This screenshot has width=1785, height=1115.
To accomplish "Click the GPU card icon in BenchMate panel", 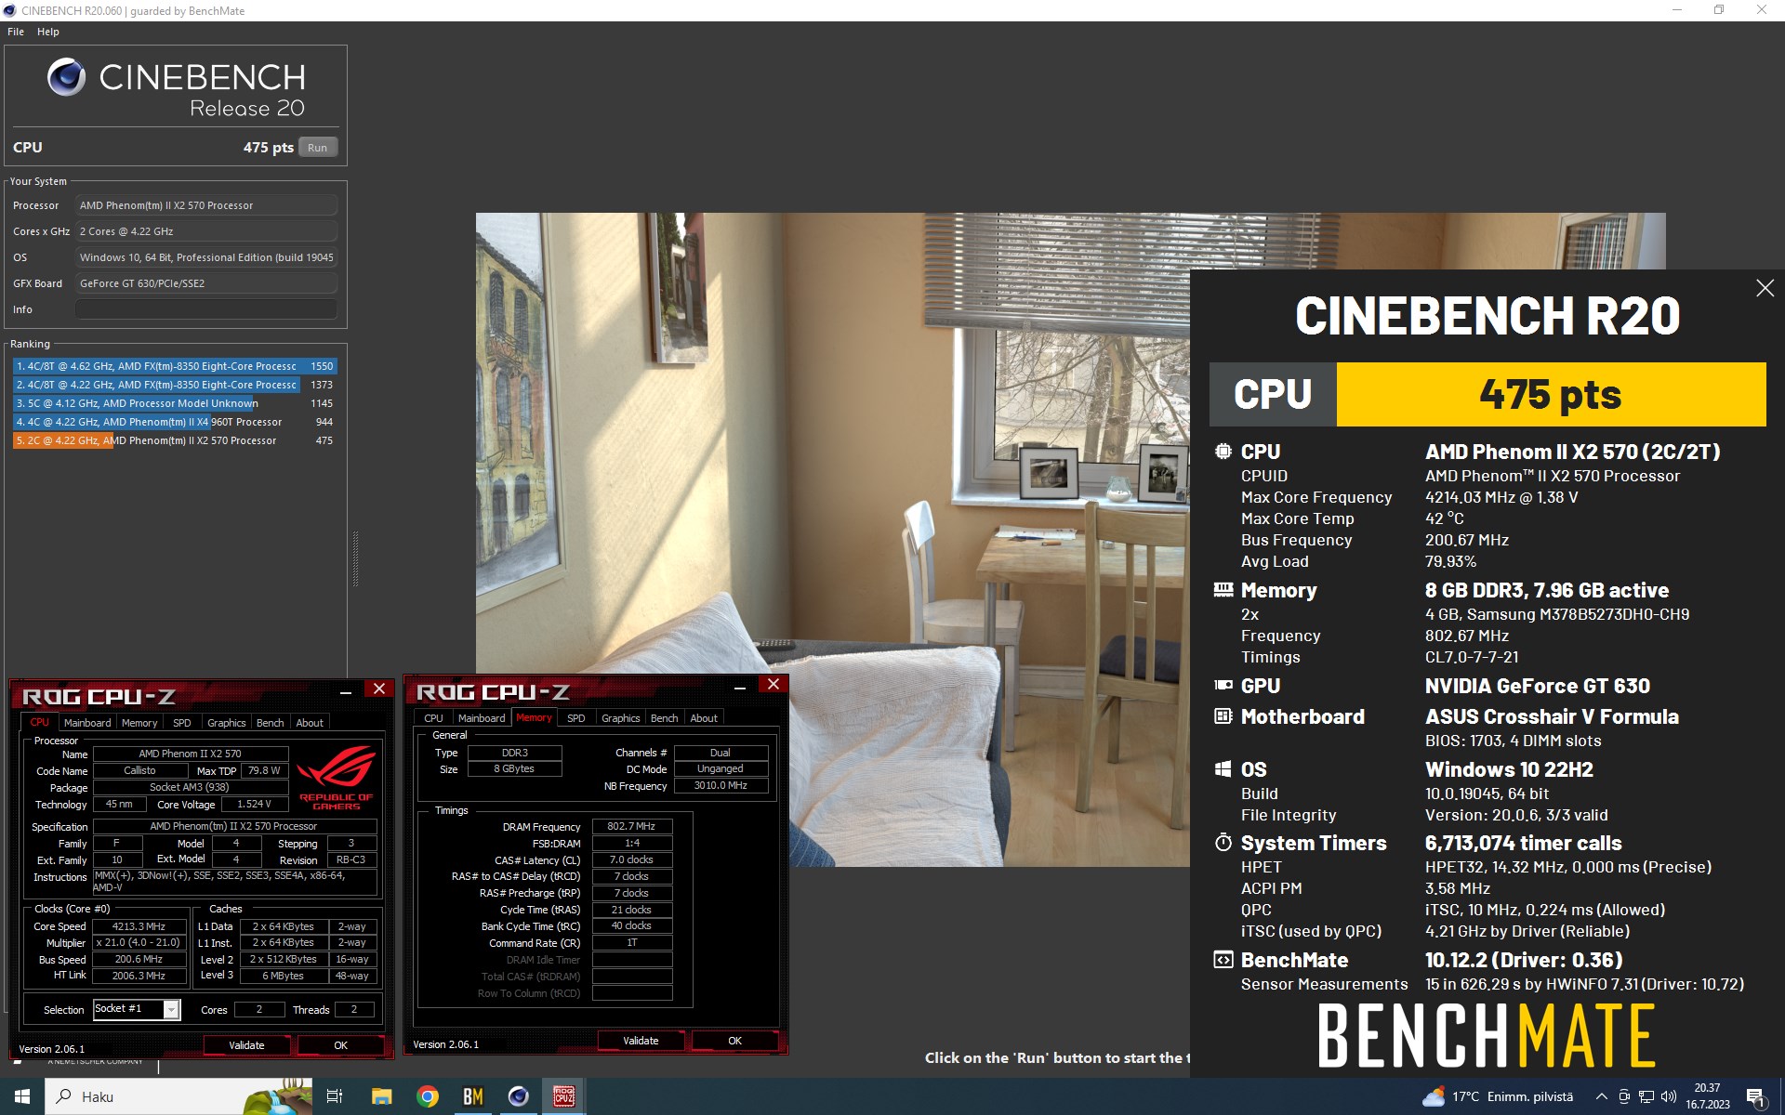I will pyautogui.click(x=1223, y=686).
